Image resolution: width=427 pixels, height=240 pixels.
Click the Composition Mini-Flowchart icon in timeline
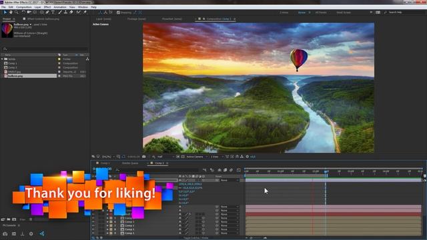click(205, 170)
